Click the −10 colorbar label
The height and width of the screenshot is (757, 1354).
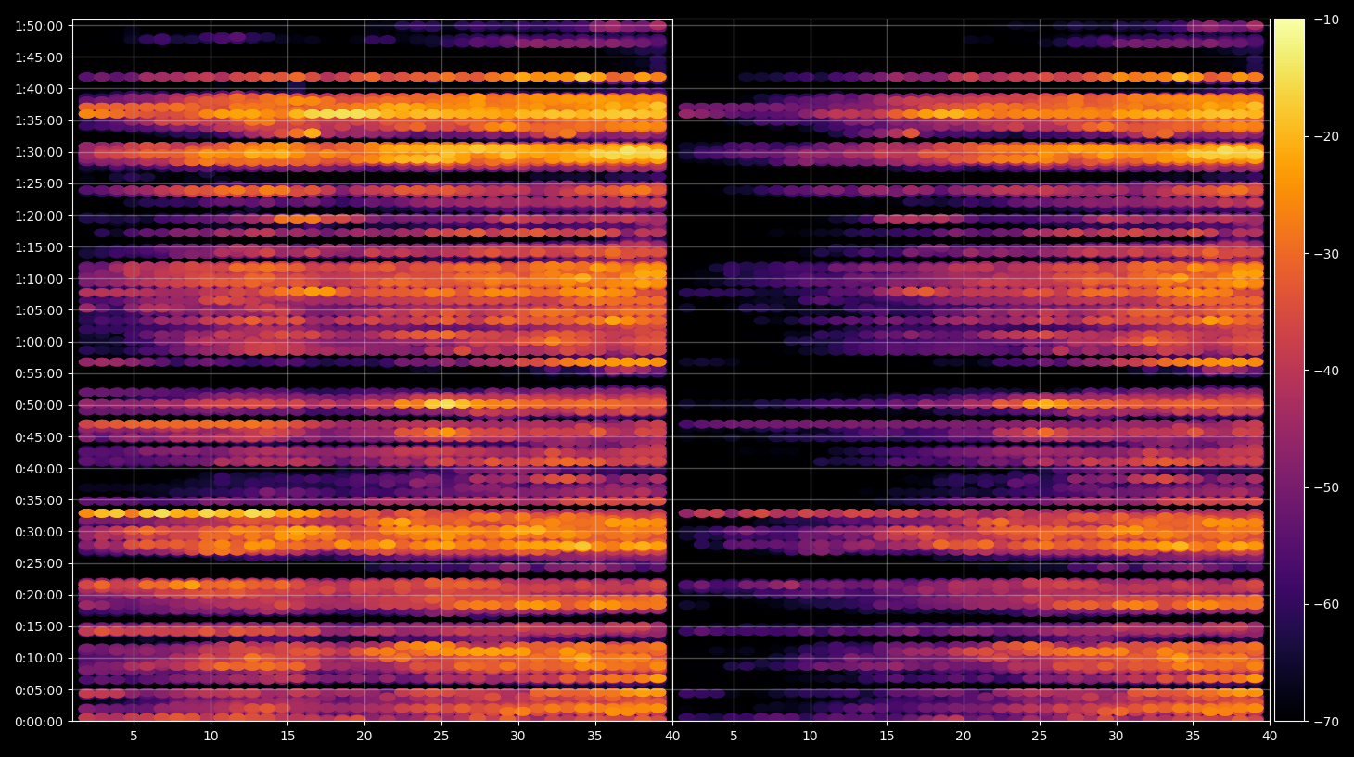[x=1326, y=19]
